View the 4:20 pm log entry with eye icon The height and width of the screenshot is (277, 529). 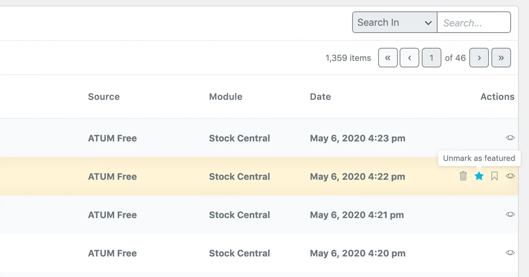click(510, 253)
